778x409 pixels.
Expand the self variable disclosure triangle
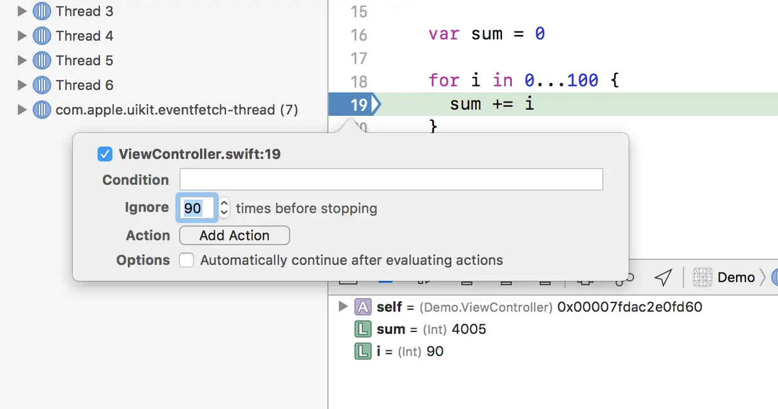[343, 306]
